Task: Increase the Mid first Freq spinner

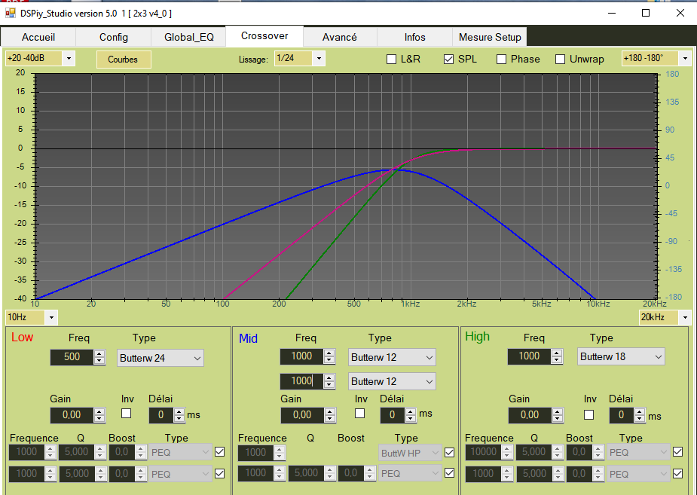Action: click(x=329, y=353)
